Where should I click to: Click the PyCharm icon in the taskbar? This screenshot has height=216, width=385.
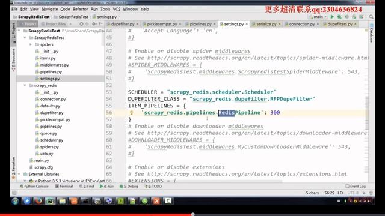50,201
